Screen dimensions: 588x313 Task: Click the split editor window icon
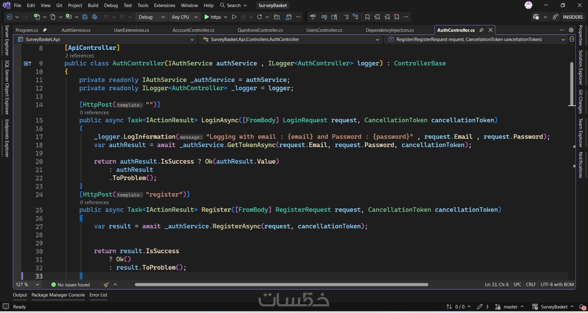pos(571,39)
